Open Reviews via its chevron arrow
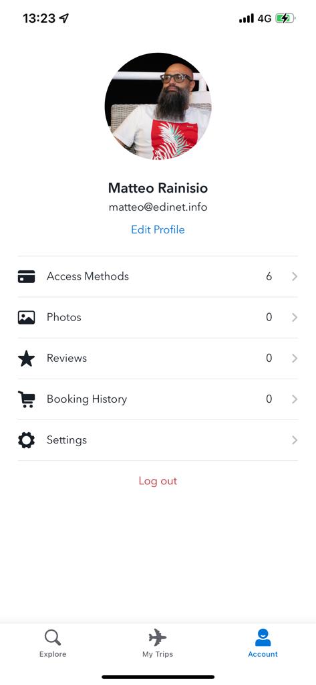 (295, 359)
